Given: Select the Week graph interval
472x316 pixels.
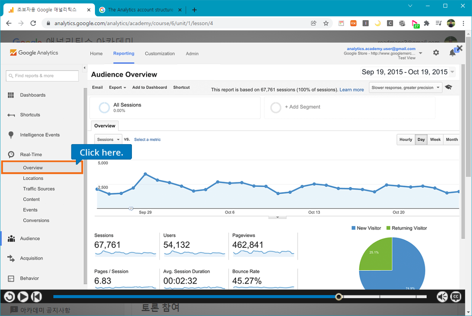Looking at the screenshot, I should [435, 140].
